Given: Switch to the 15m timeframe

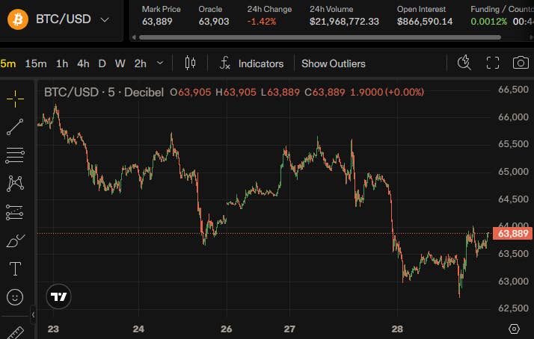Looking at the screenshot, I should coord(36,63).
